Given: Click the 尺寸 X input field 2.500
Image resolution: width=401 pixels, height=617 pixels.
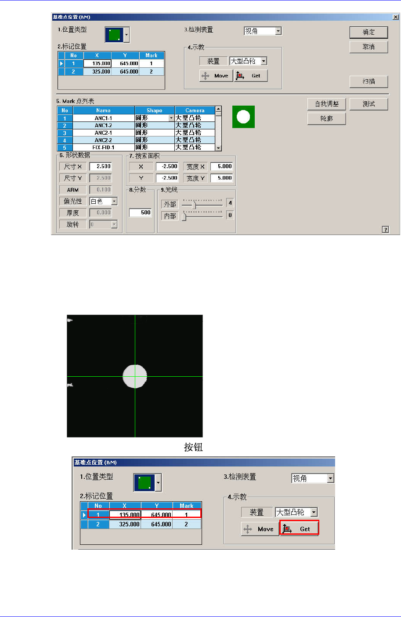Looking at the screenshot, I should (x=101, y=166).
